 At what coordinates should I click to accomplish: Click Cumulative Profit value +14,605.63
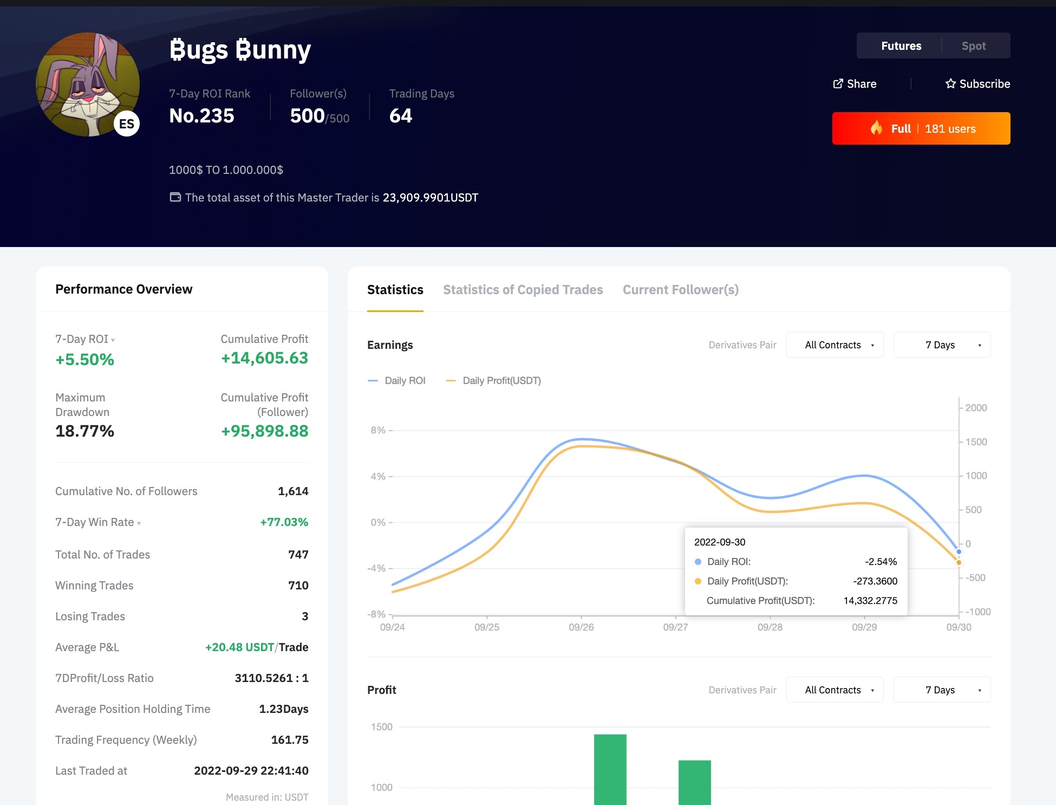pyautogui.click(x=264, y=358)
